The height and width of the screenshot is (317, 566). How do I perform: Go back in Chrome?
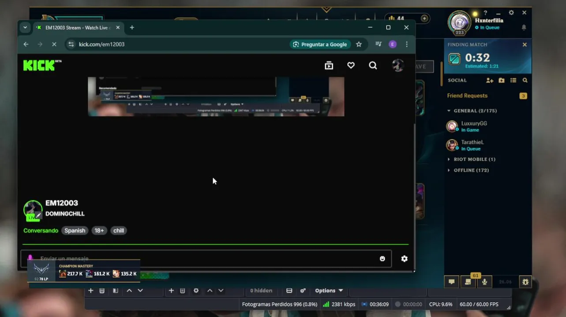pos(26,44)
